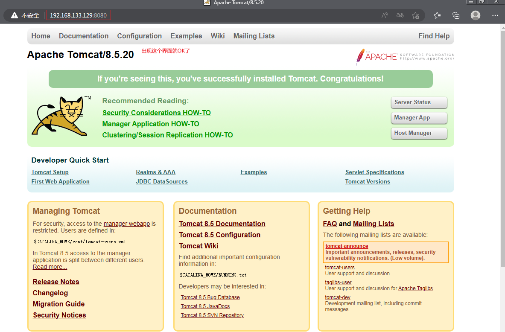Open Servlet Specifications link

click(x=374, y=172)
